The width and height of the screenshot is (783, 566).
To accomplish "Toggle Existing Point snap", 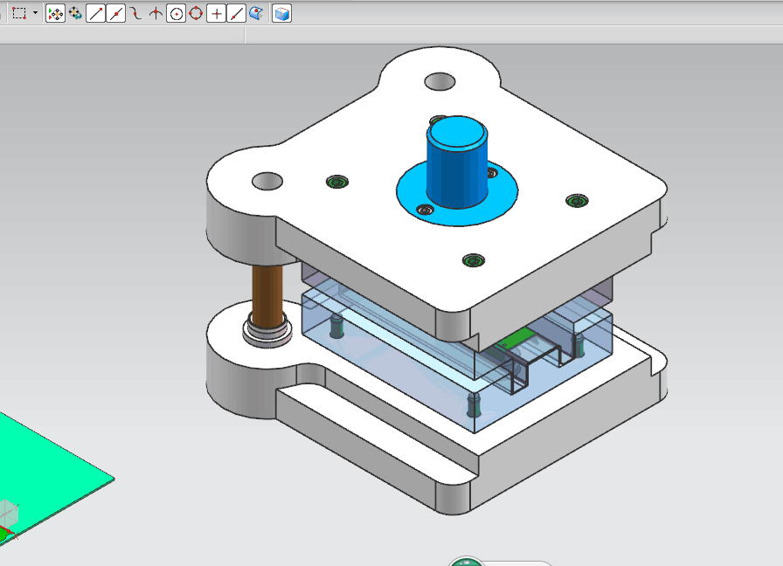I will tap(216, 13).
